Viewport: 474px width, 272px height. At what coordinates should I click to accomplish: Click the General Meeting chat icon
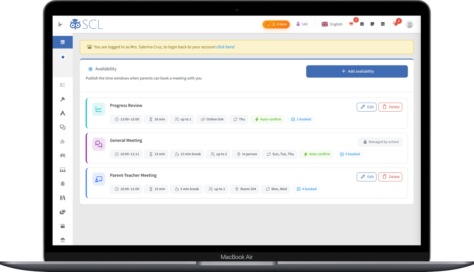pyautogui.click(x=99, y=144)
